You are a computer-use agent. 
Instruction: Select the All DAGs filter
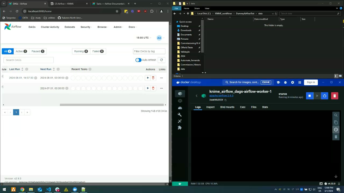(x=8, y=51)
